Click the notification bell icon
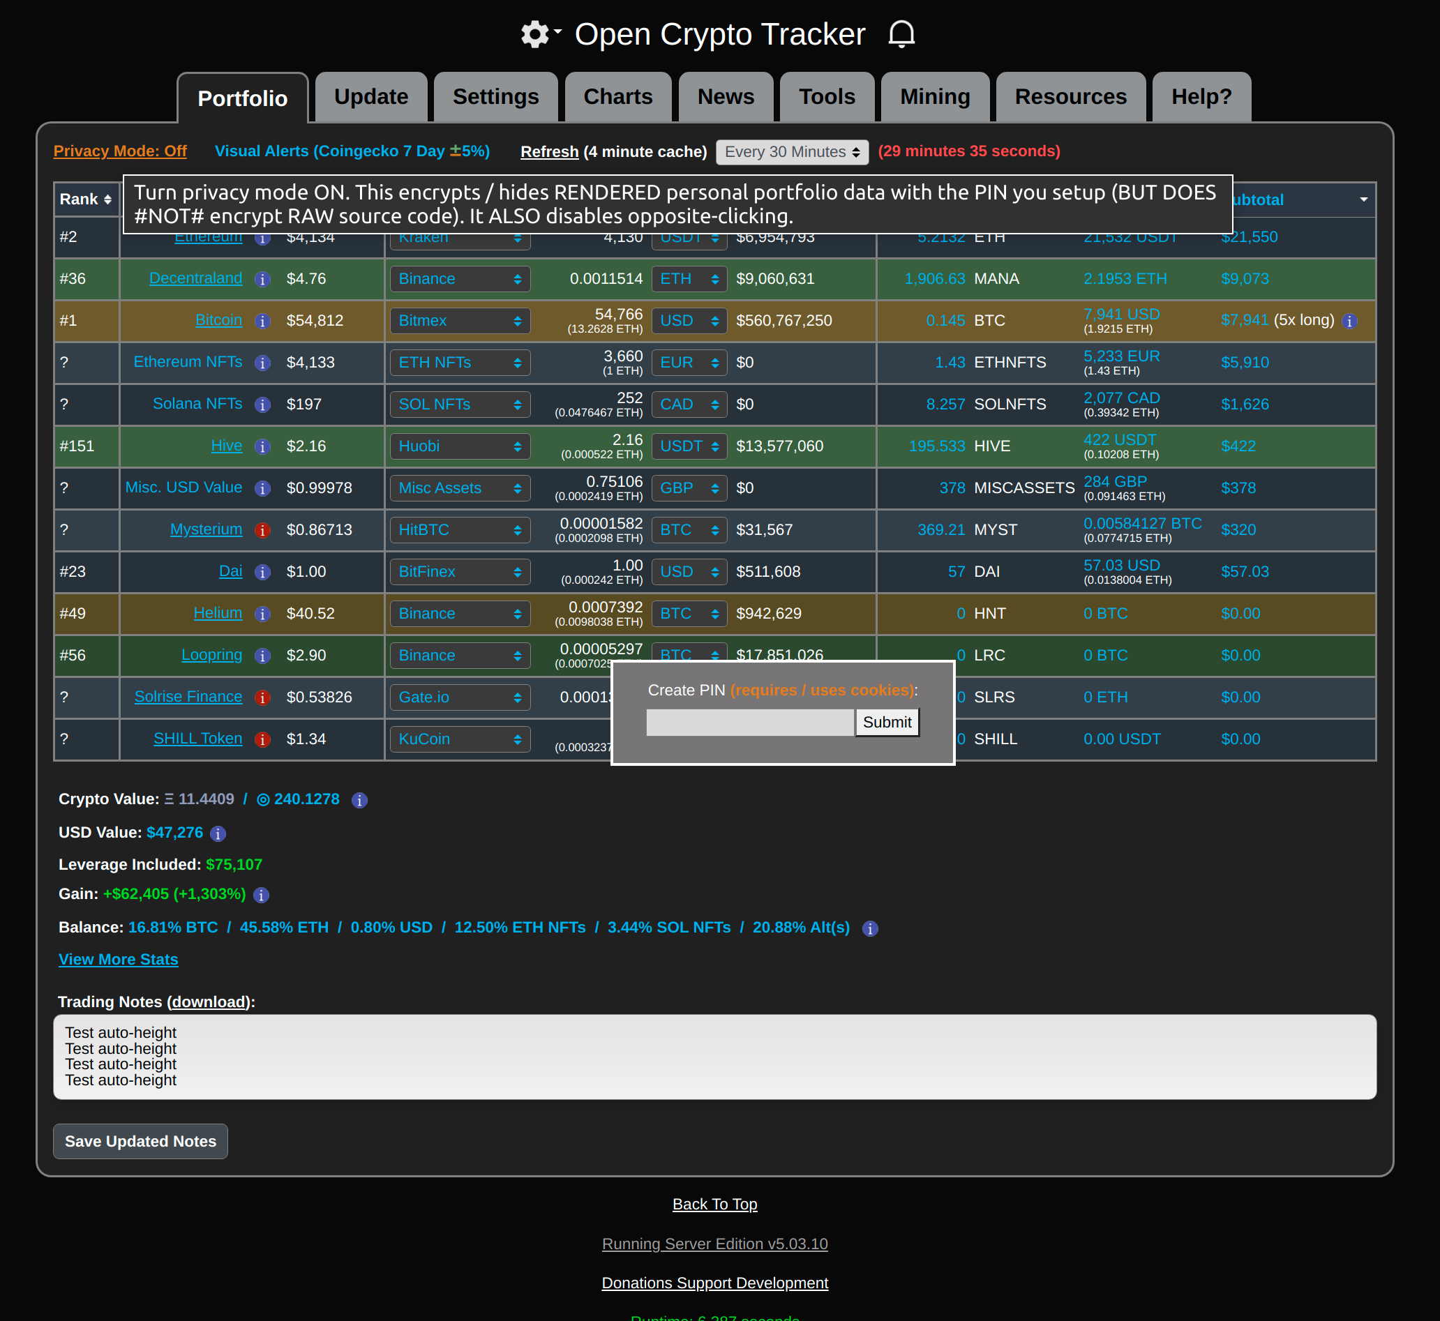 [901, 33]
